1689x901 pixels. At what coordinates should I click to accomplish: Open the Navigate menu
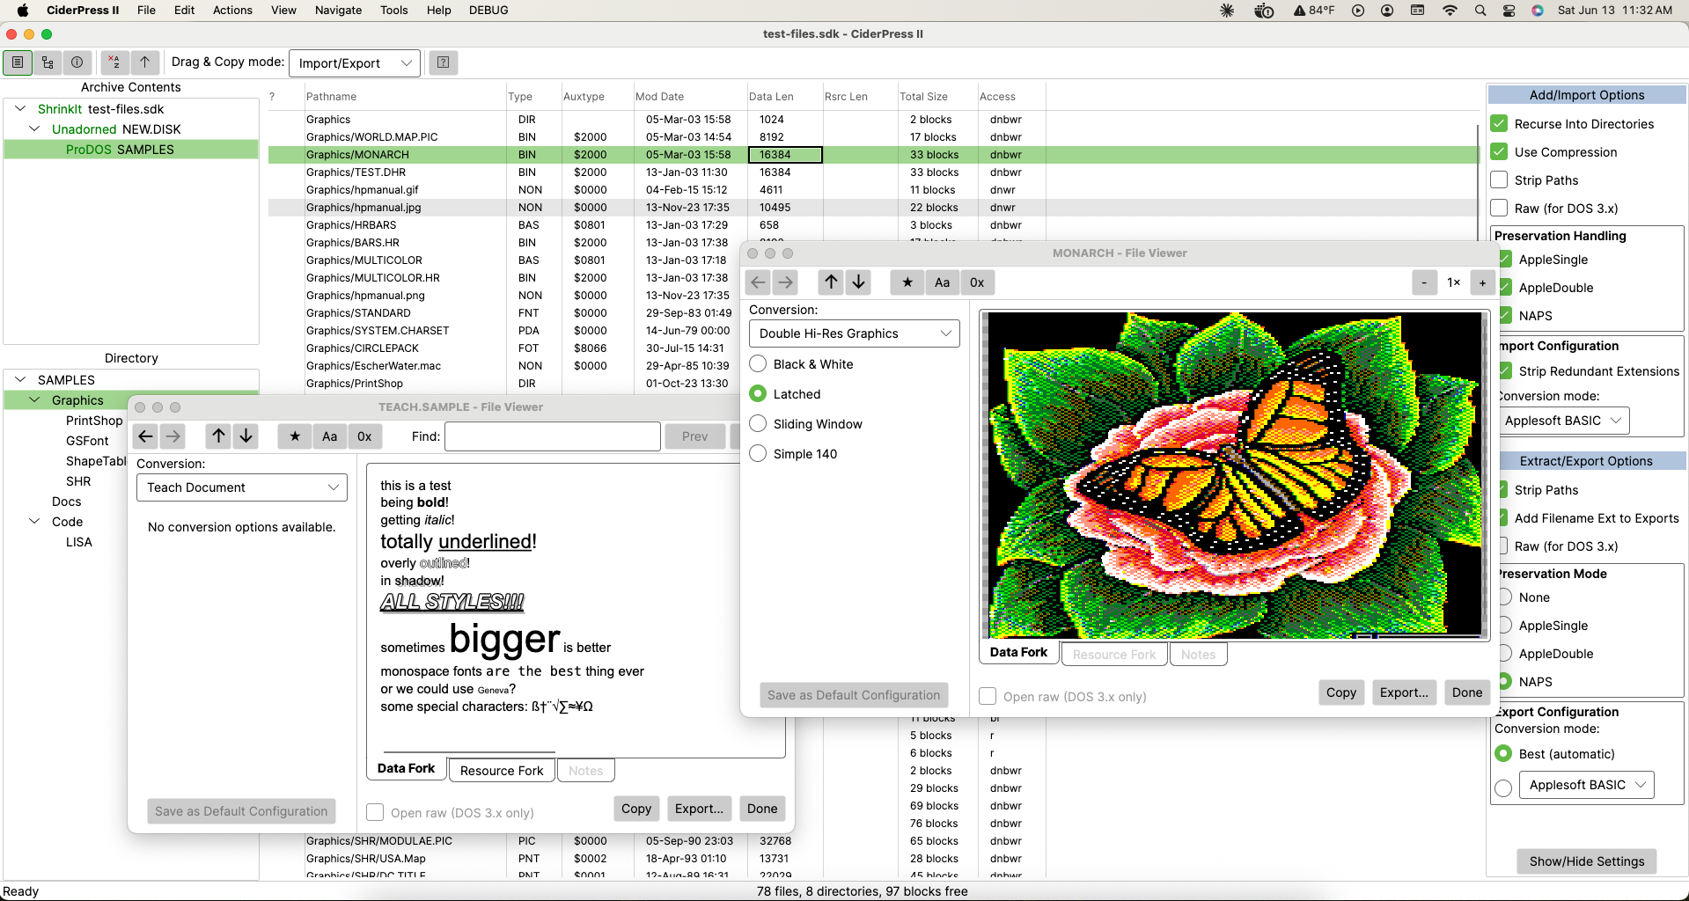tap(338, 11)
